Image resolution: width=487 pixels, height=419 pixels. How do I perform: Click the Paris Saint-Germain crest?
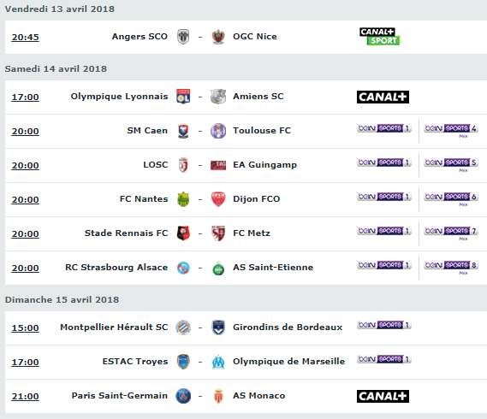coord(183,396)
